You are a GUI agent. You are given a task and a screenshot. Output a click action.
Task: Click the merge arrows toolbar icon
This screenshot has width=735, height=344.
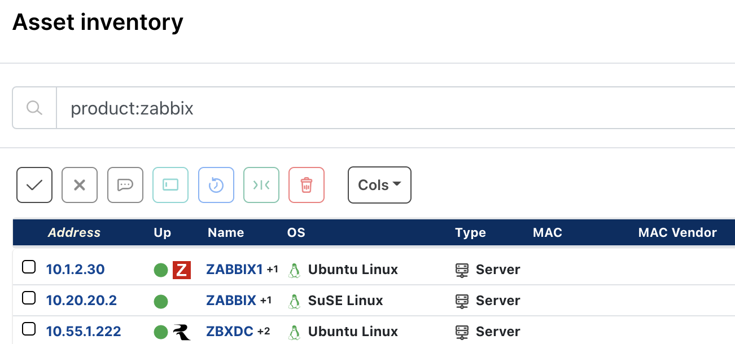(x=261, y=185)
